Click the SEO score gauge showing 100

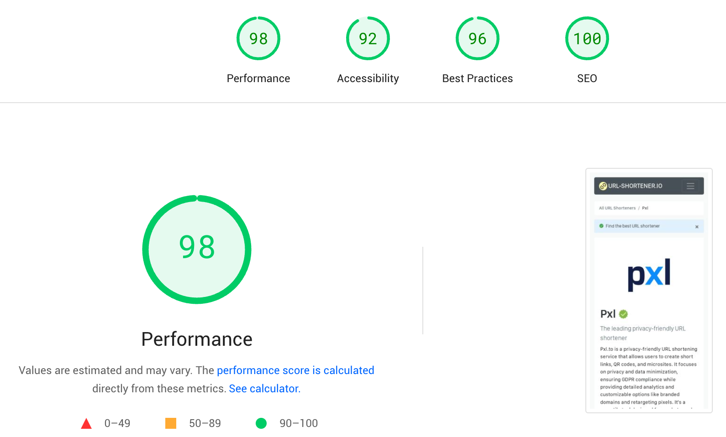587,38
